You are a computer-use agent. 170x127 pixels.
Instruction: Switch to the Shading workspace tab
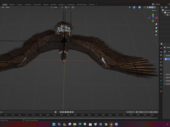point(46,5)
